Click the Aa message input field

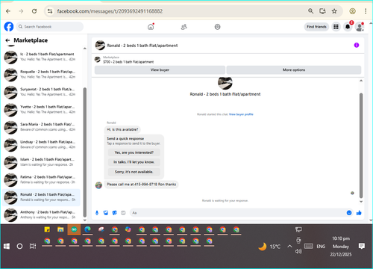pyautogui.click(x=237, y=213)
